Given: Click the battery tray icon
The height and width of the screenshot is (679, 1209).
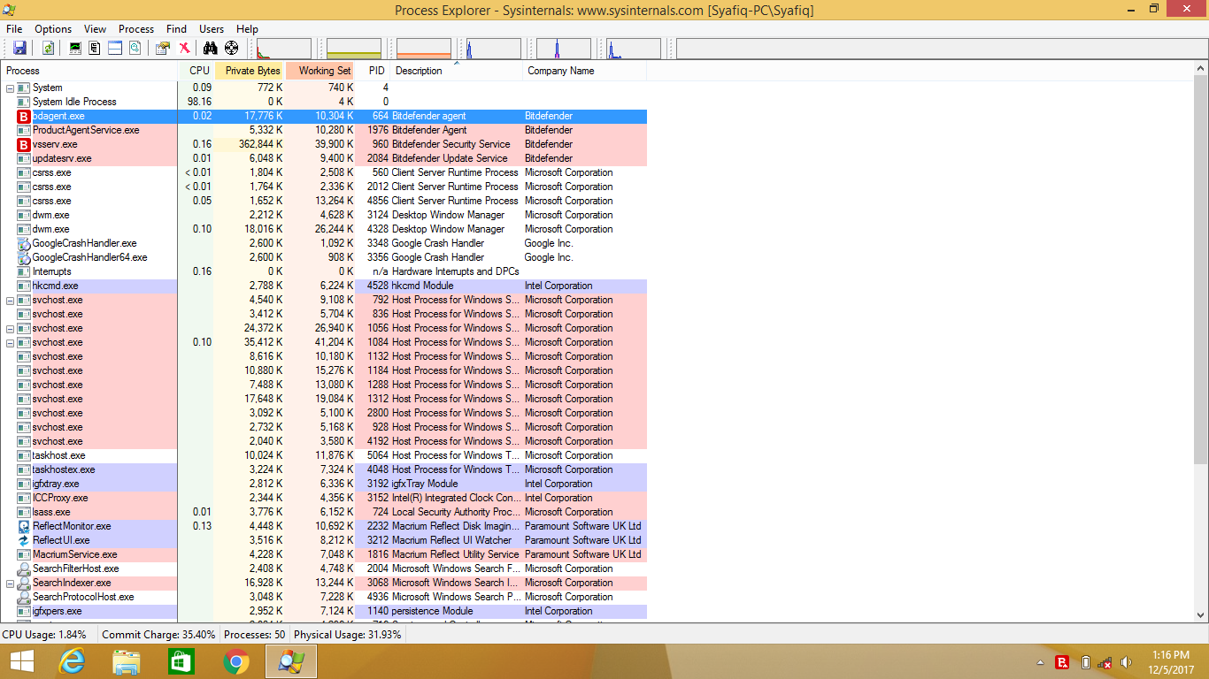Looking at the screenshot, I should click(1085, 662).
